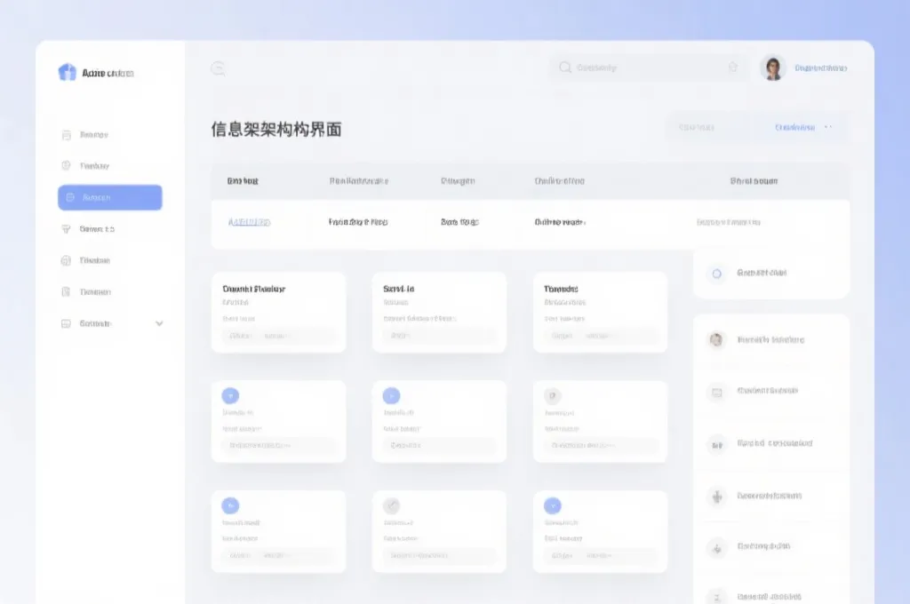Click the funnel-shaped icon in the sidebar
The height and width of the screenshot is (604, 910).
pos(66,229)
